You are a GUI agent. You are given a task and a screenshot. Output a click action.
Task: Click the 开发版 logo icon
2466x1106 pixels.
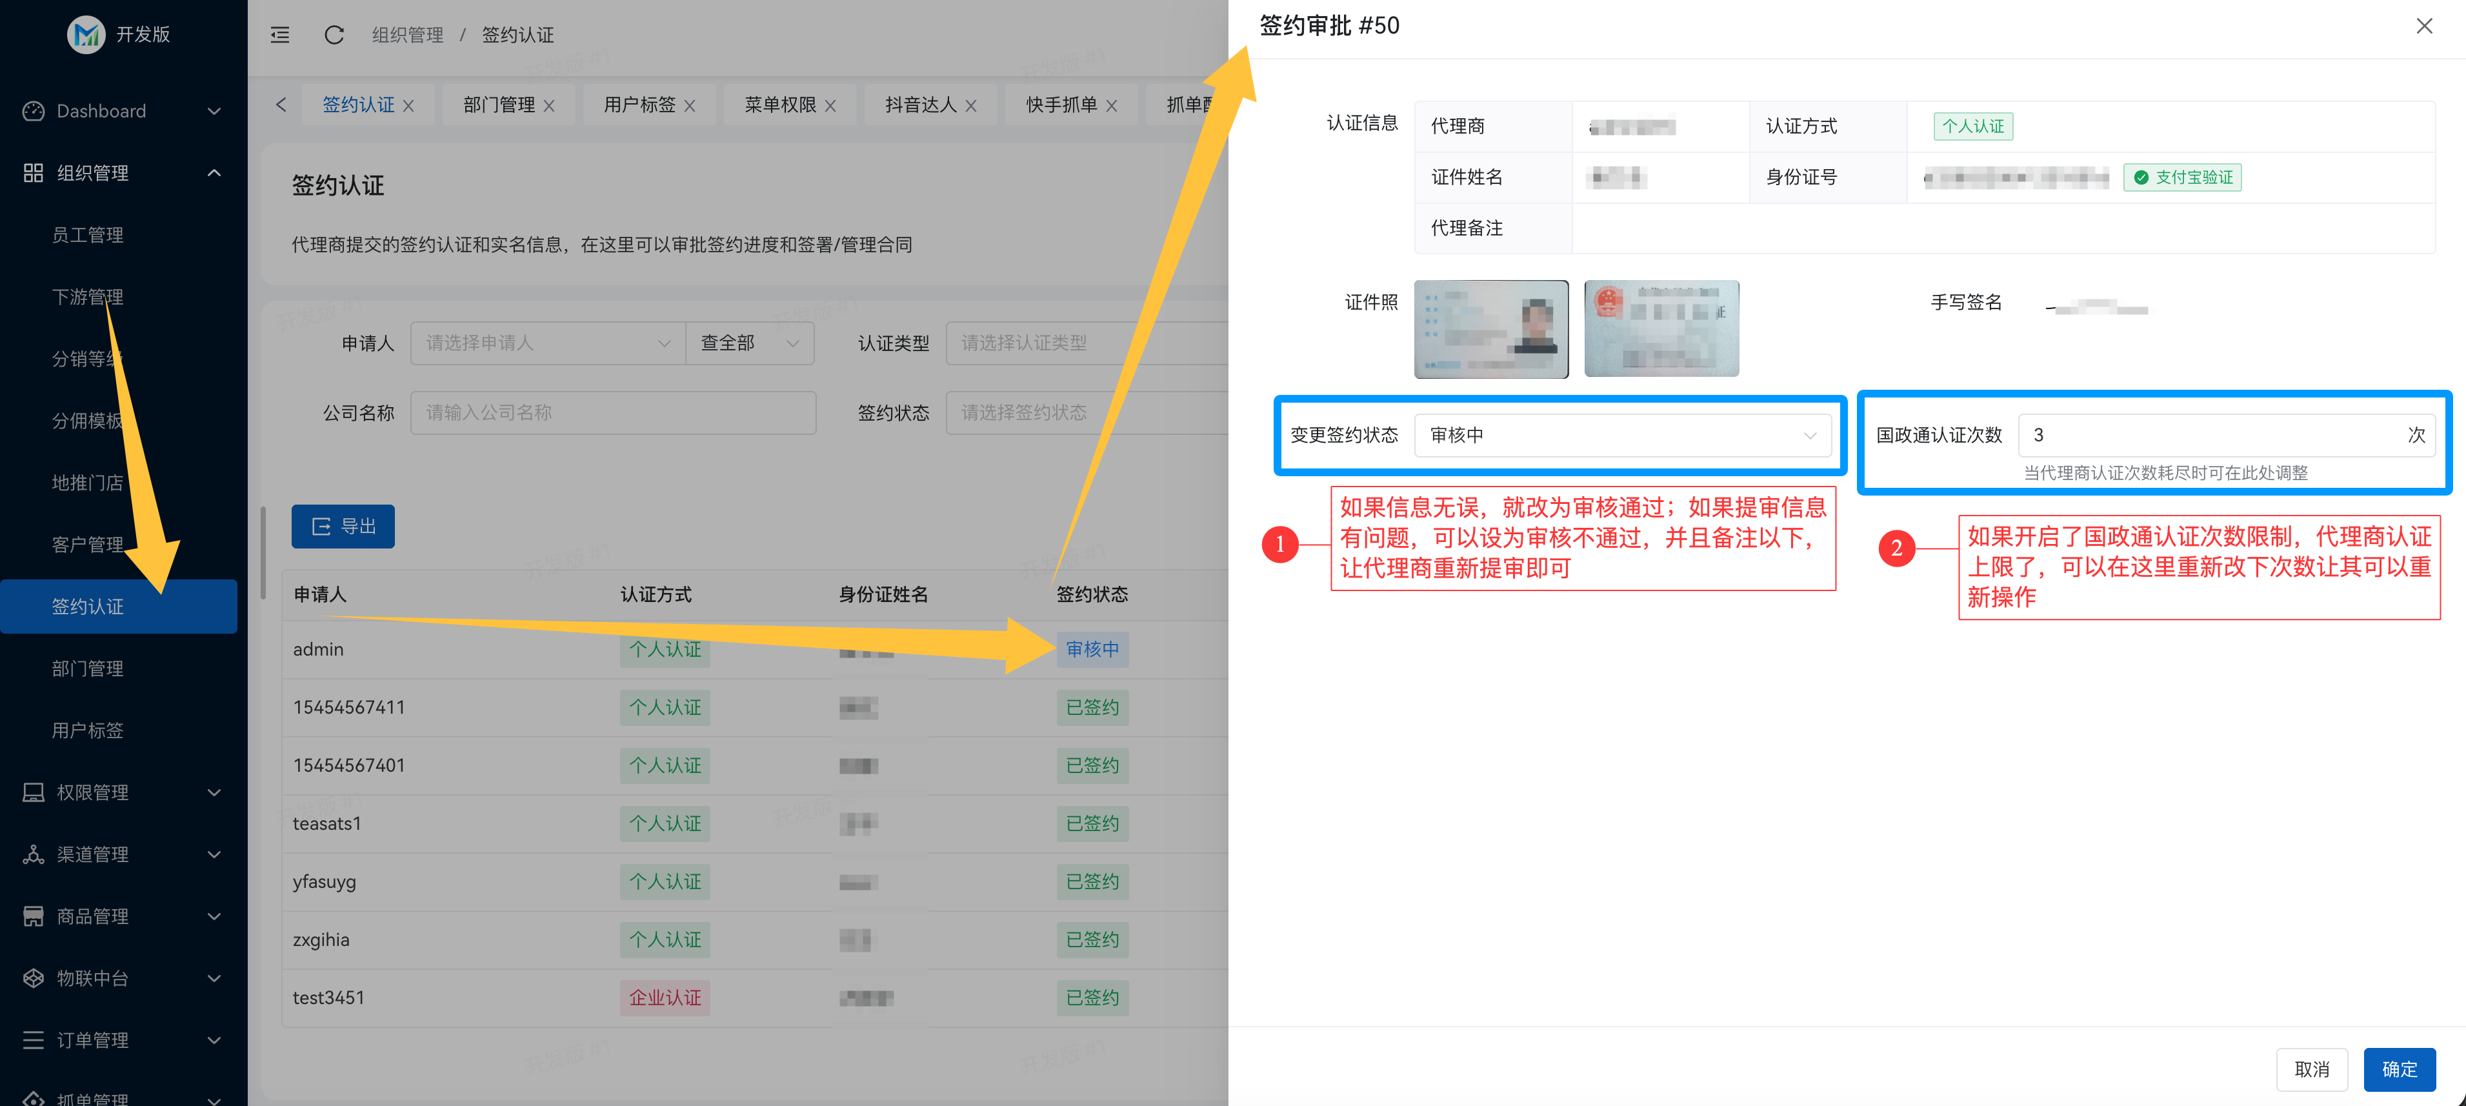[x=86, y=35]
